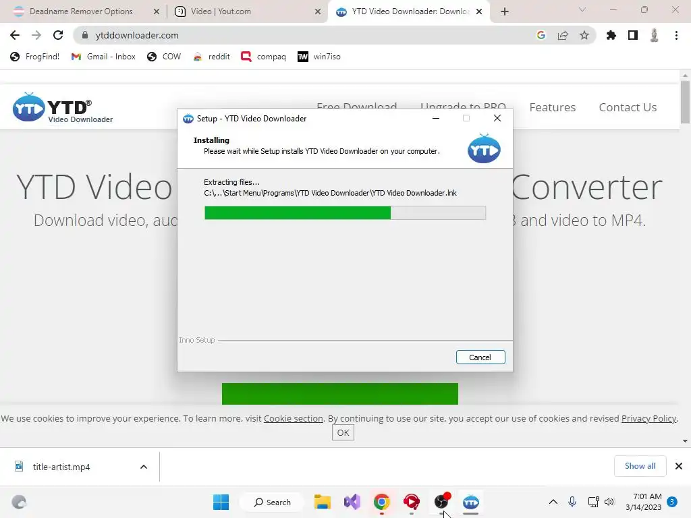Open Visual Studio from taskbar
Image resolution: width=691 pixels, height=518 pixels.
click(x=352, y=502)
